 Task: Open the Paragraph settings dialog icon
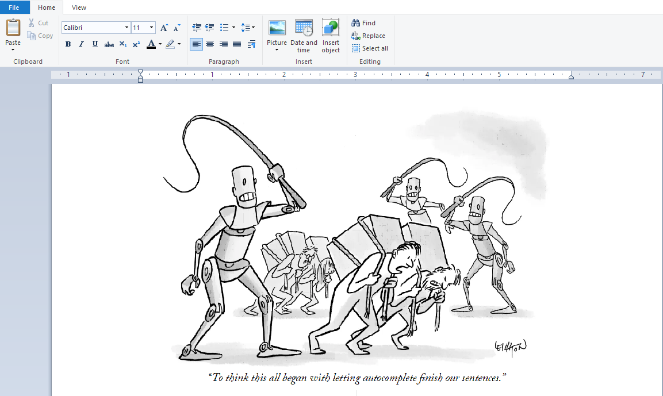252,44
